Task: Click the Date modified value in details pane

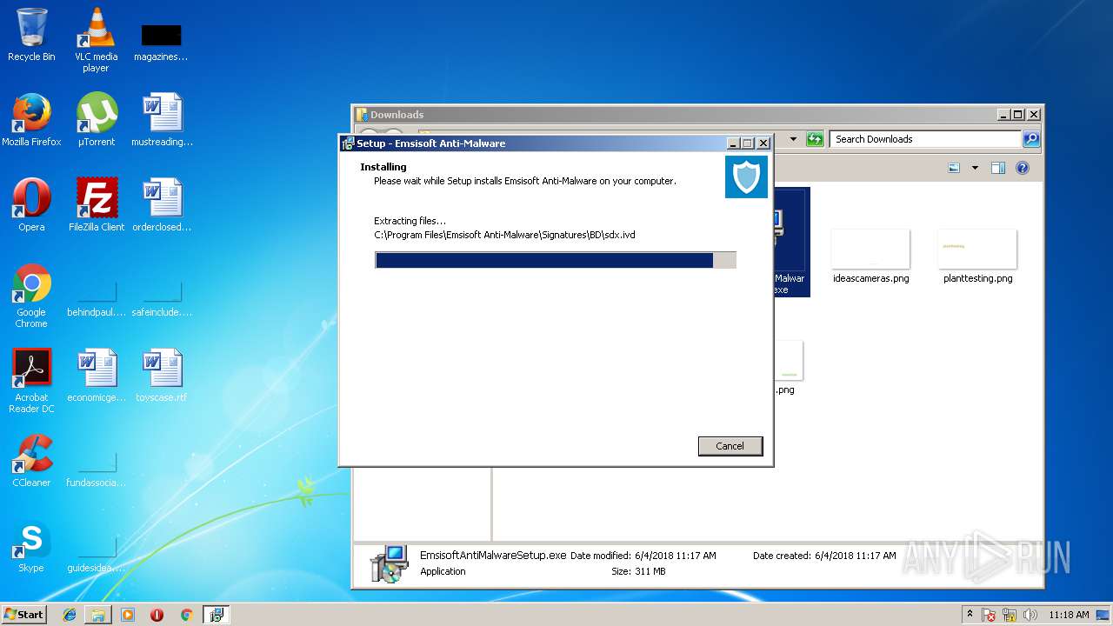Action: pyautogui.click(x=676, y=556)
